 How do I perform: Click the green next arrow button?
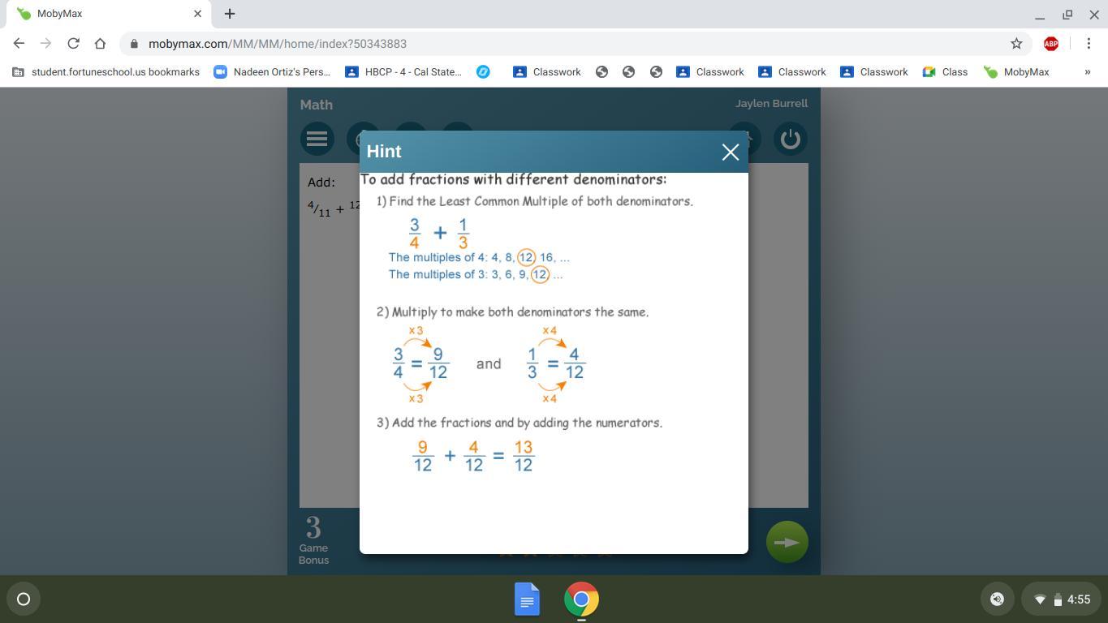pyautogui.click(x=787, y=543)
